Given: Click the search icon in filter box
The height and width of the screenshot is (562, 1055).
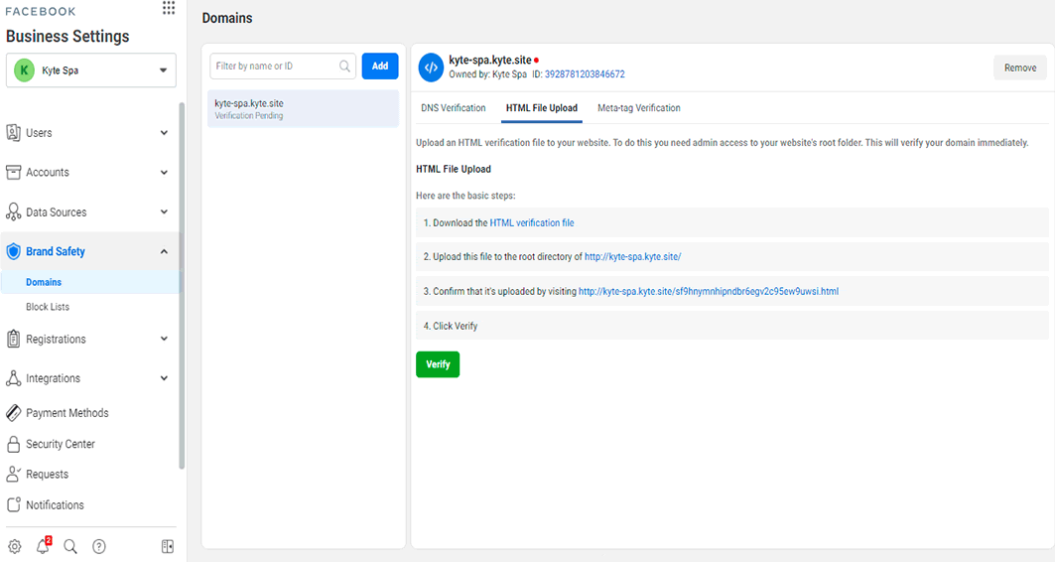Looking at the screenshot, I should pyautogui.click(x=344, y=66).
